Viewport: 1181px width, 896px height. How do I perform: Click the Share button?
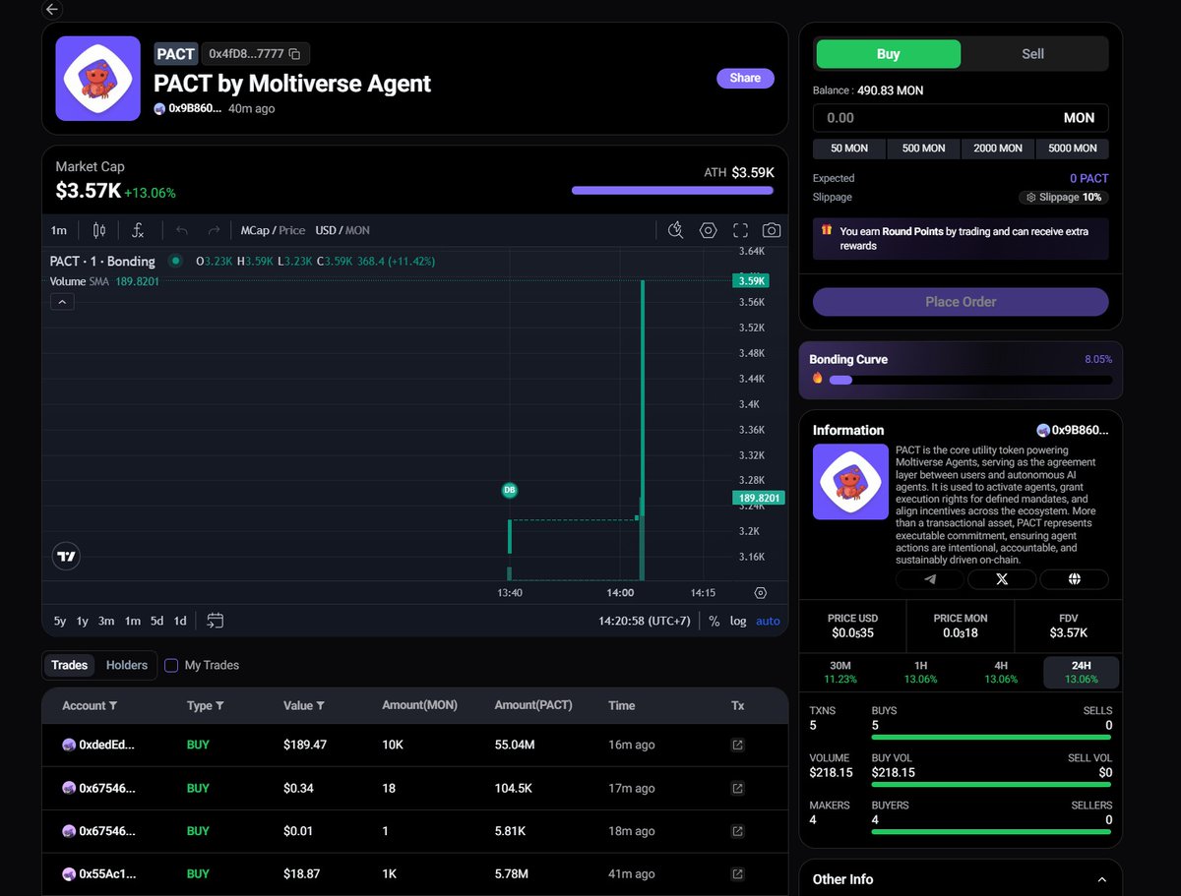pos(745,78)
